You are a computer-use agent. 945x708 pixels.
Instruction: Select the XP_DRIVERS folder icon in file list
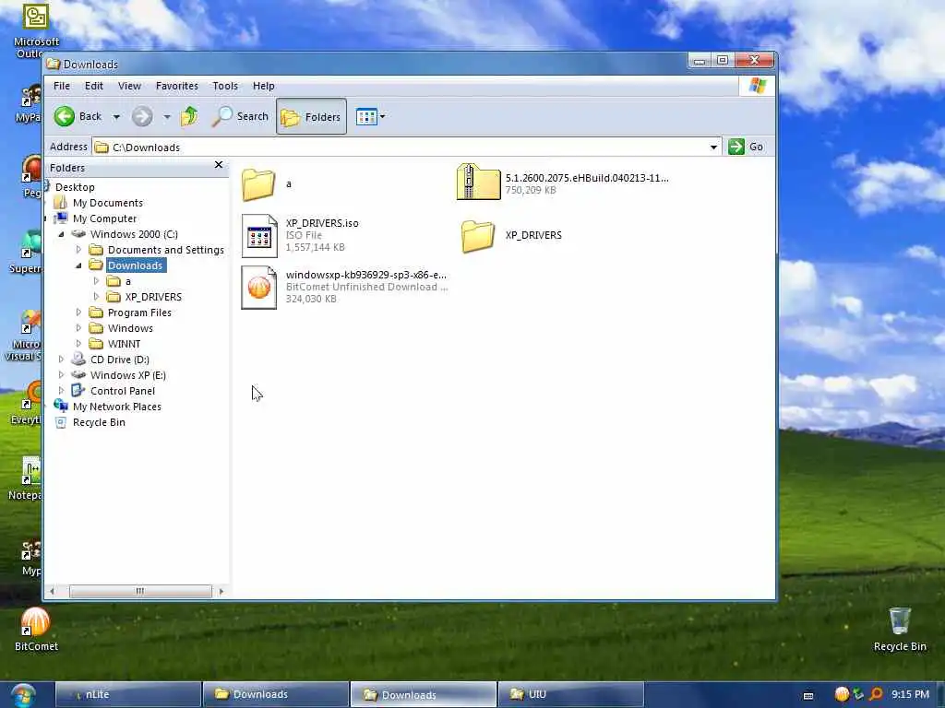478,235
